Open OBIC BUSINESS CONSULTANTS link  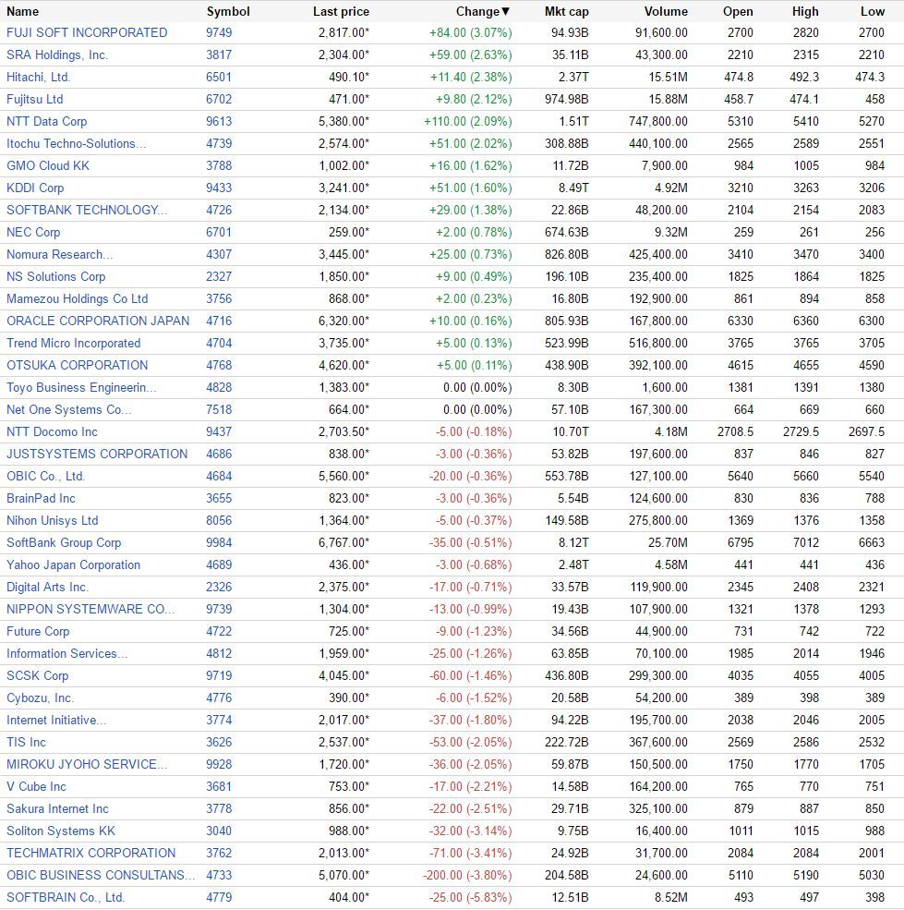click(101, 875)
